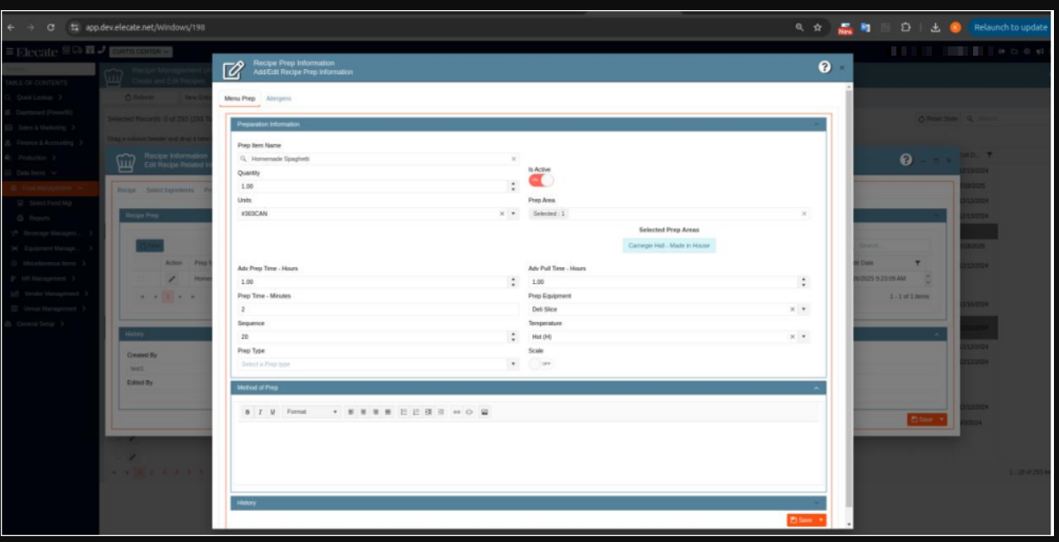This screenshot has width=1059, height=542.
Task: Click the bookmark star icon in address bar
Action: [817, 27]
